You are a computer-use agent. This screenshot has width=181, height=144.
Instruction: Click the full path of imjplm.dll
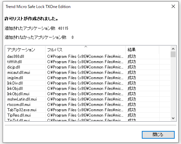coord(85,78)
